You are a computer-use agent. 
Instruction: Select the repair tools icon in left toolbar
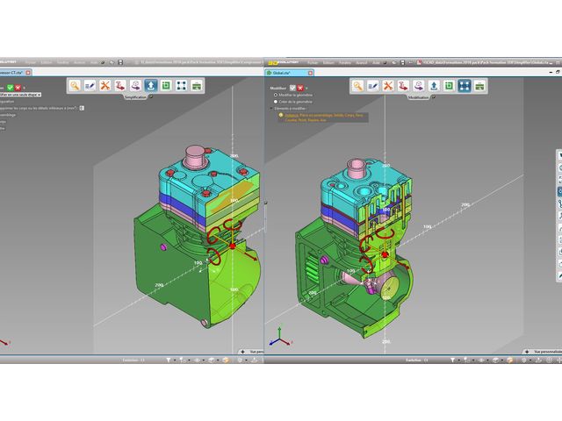[x=105, y=85]
